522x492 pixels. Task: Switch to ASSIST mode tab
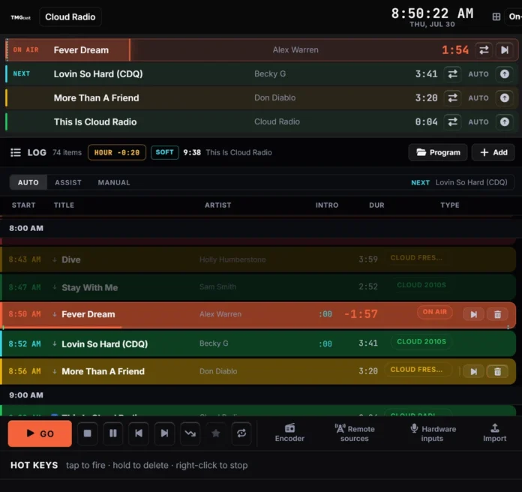(x=68, y=182)
